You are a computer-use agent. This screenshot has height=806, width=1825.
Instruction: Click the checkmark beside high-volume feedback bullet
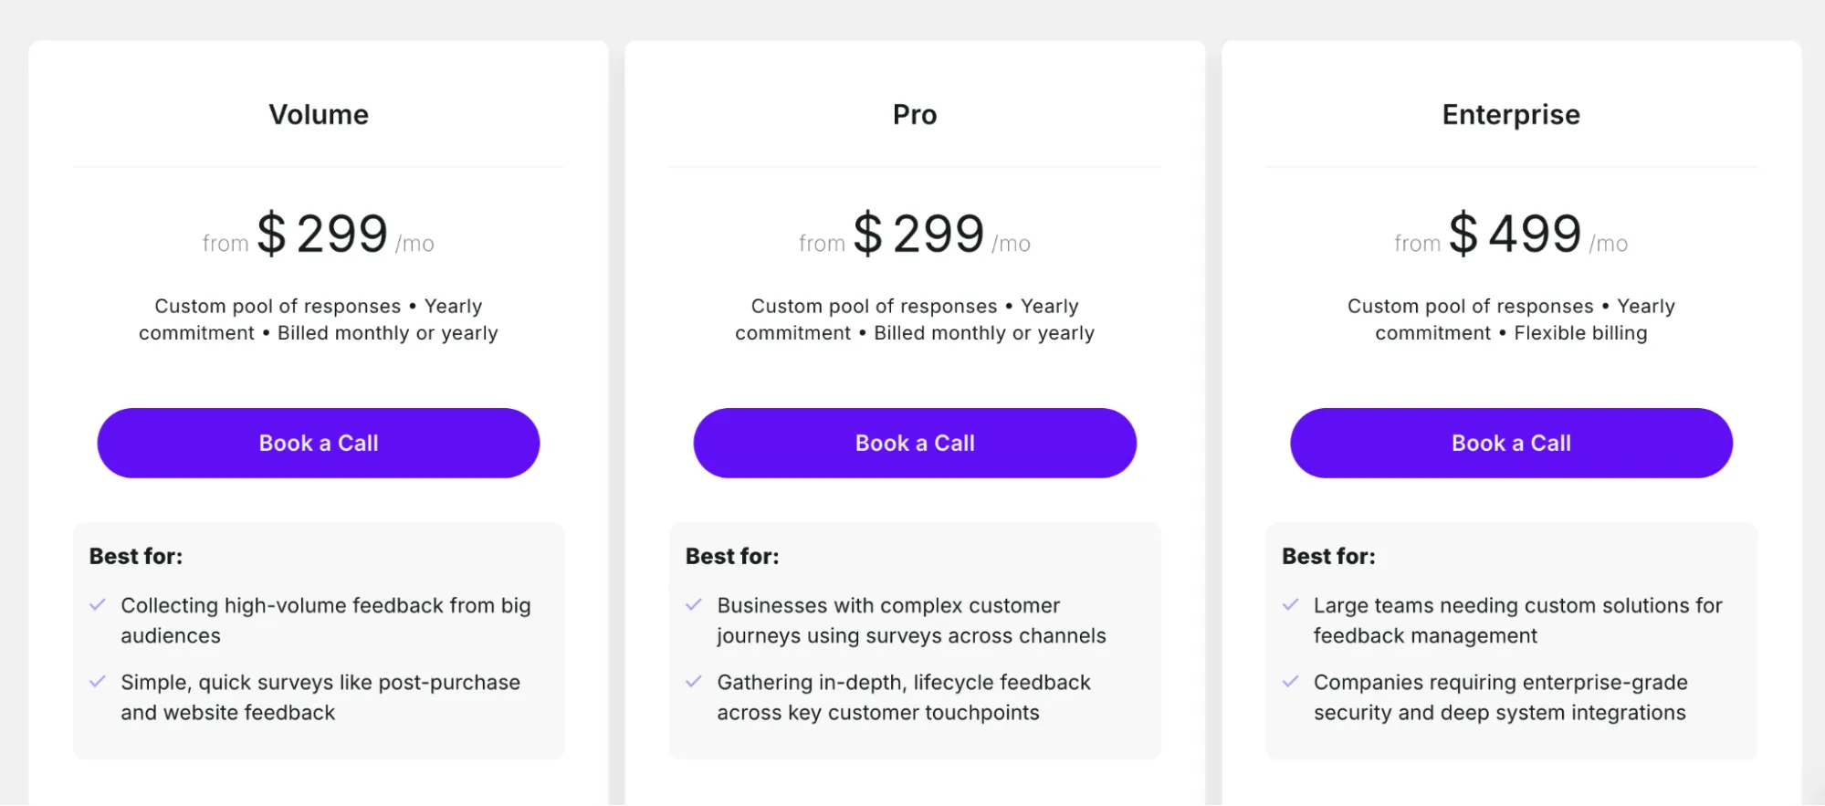point(99,604)
